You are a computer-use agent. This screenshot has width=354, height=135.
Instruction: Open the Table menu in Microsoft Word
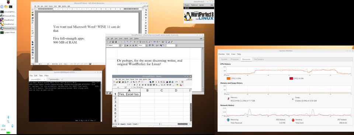59,6
